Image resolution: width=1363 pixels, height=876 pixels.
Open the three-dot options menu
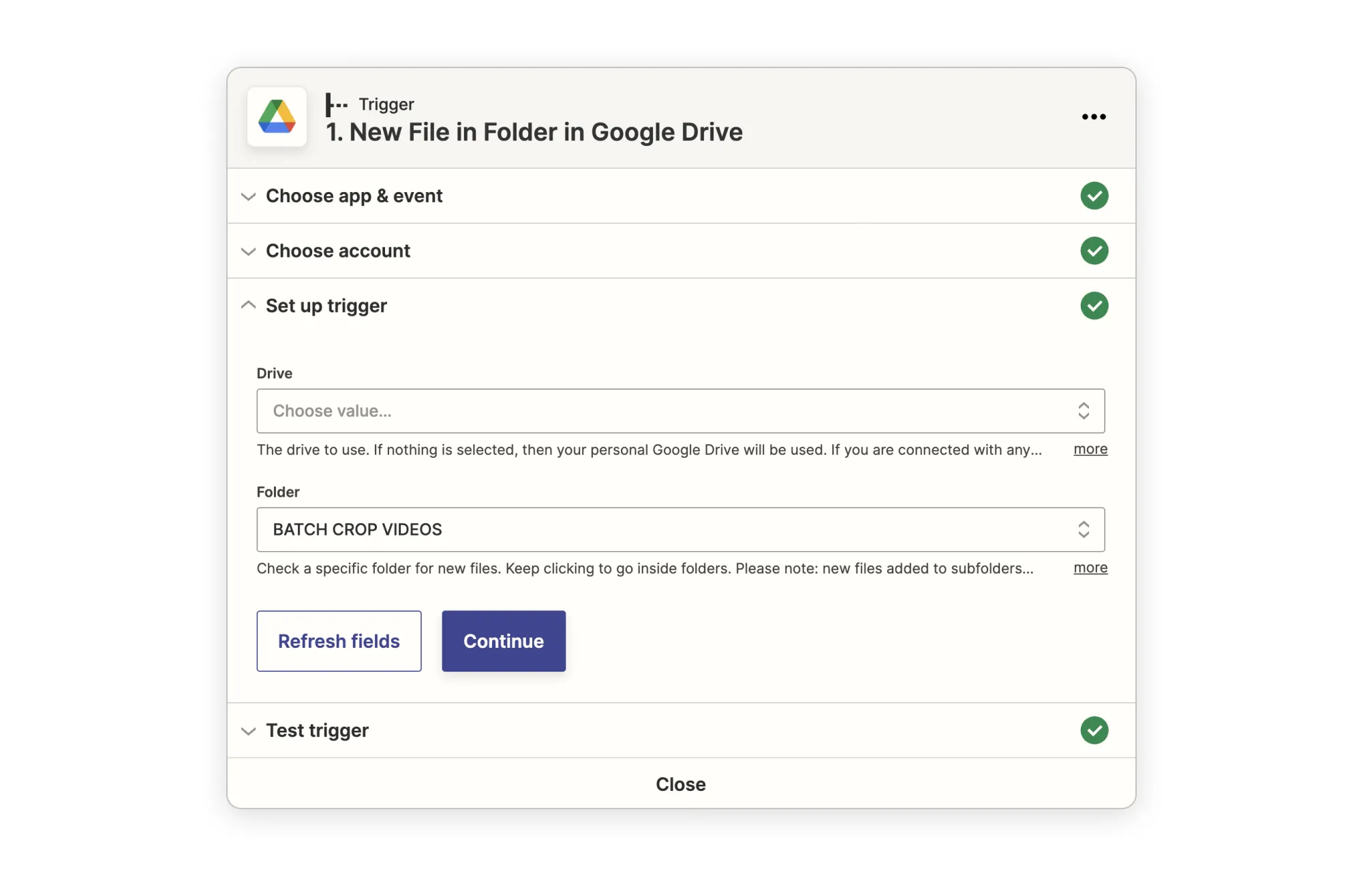click(1094, 116)
